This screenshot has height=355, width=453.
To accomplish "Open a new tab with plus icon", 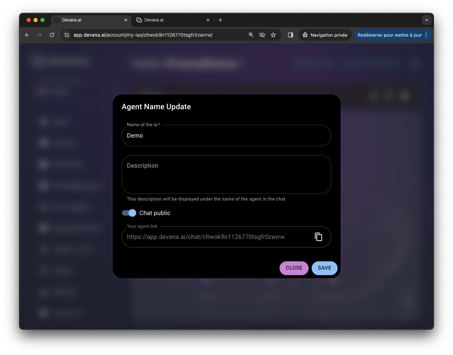I will click(x=220, y=20).
